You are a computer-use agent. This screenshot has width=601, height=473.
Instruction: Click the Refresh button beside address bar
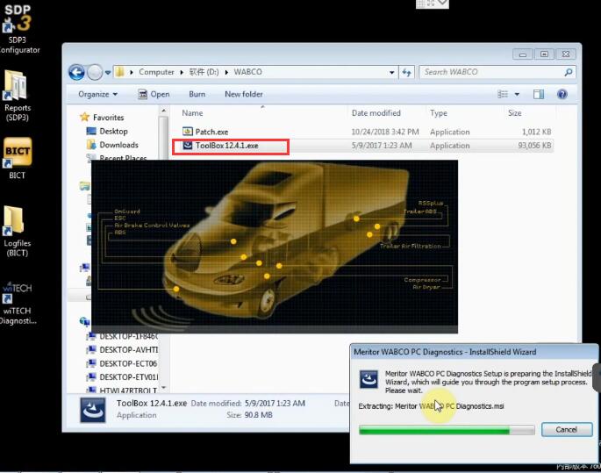point(407,72)
